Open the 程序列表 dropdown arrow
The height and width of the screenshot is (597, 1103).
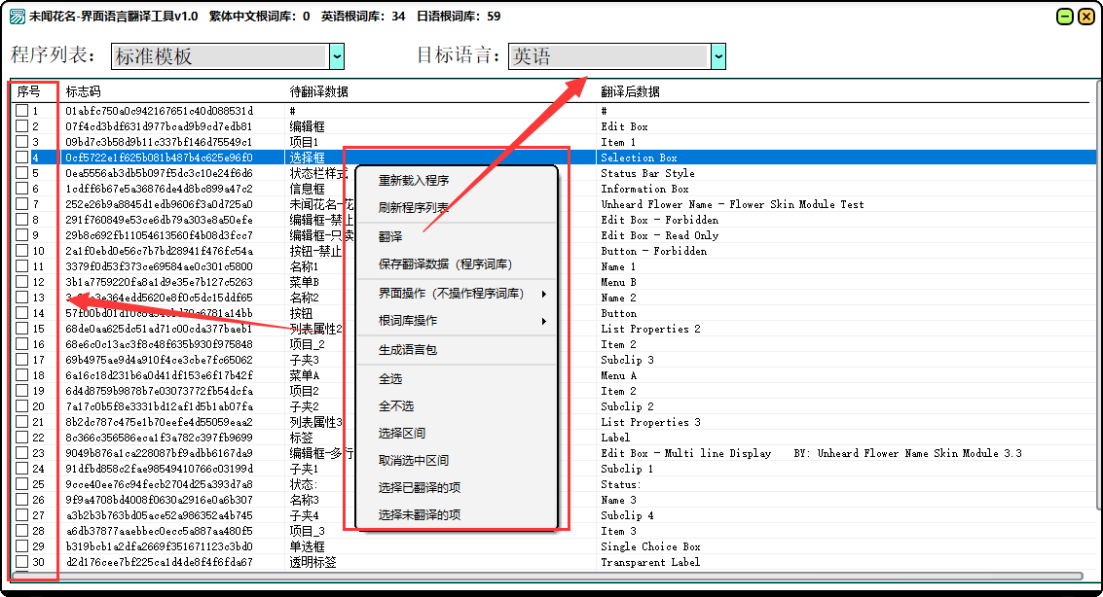coord(337,56)
